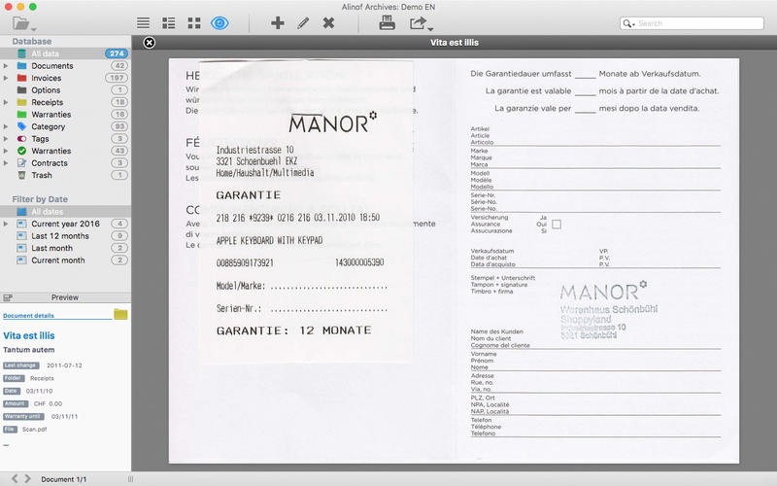Viewport: 777px width, 486px height.
Task: Click the yellow folder icon in details
Action: click(120, 314)
